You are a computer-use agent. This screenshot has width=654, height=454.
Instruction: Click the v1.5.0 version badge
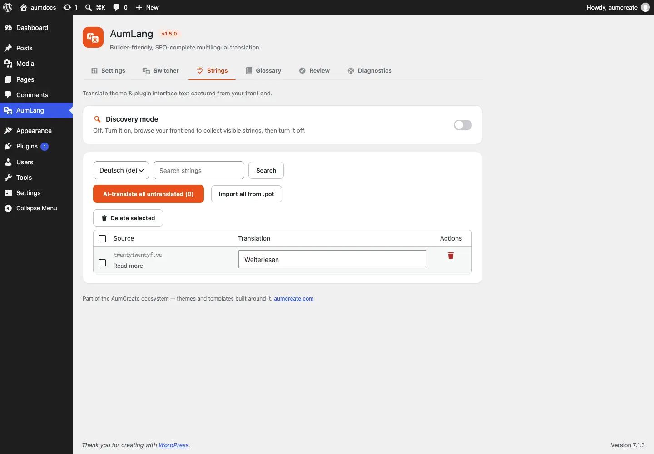169,34
